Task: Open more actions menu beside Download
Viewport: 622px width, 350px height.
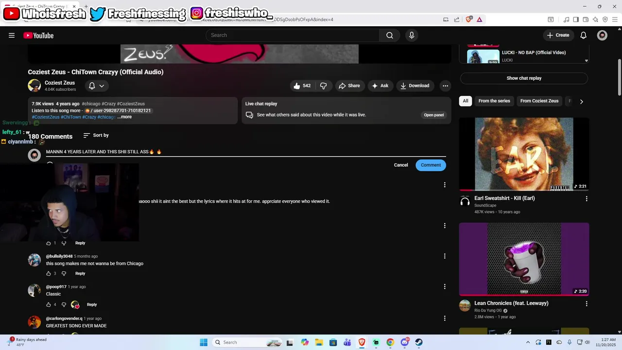Action: click(x=445, y=86)
